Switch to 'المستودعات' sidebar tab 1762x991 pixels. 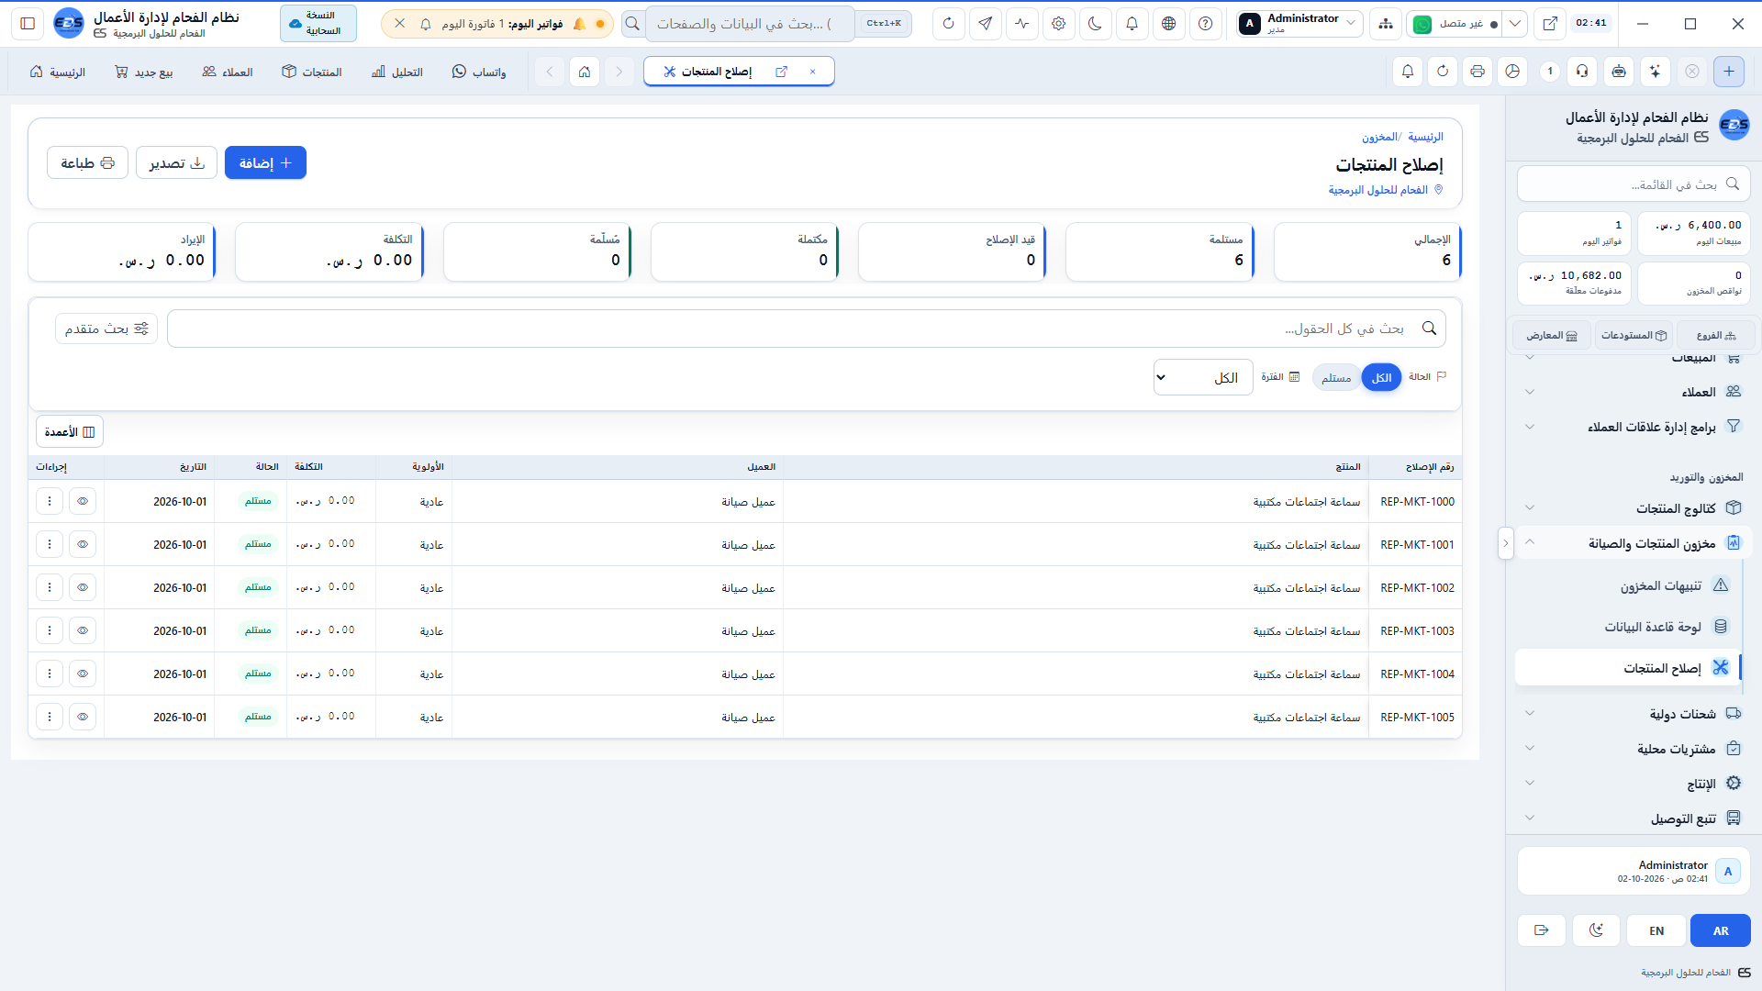[x=1634, y=336]
